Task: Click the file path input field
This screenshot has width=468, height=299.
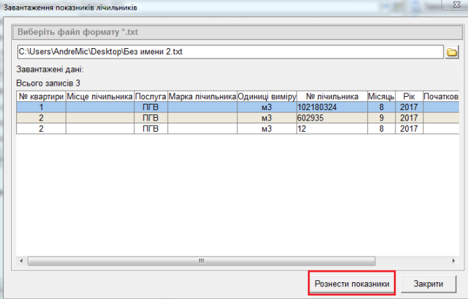Action: click(231, 52)
